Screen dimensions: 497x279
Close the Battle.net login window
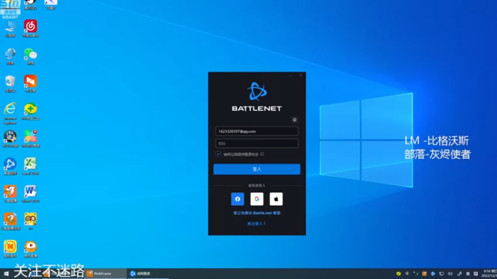click(x=301, y=75)
